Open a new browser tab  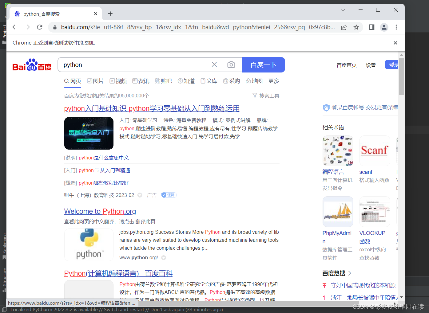coord(110,14)
